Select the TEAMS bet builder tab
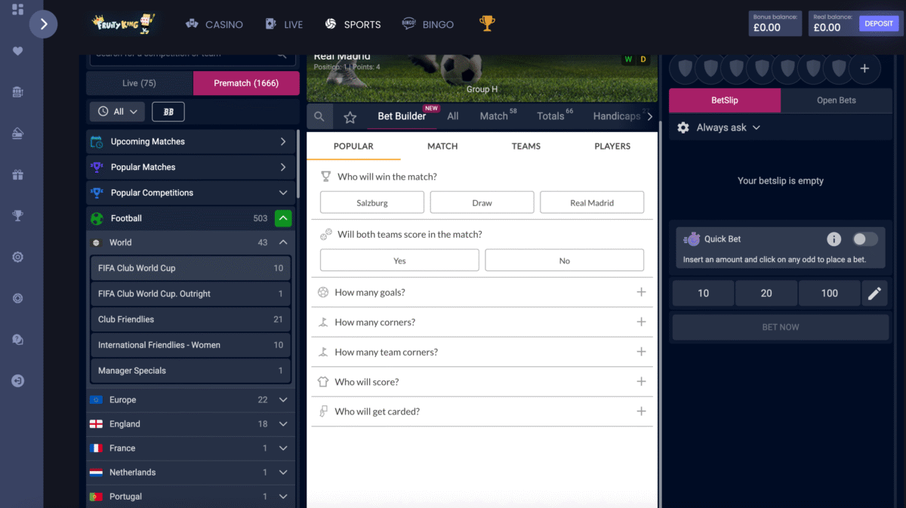 (526, 146)
